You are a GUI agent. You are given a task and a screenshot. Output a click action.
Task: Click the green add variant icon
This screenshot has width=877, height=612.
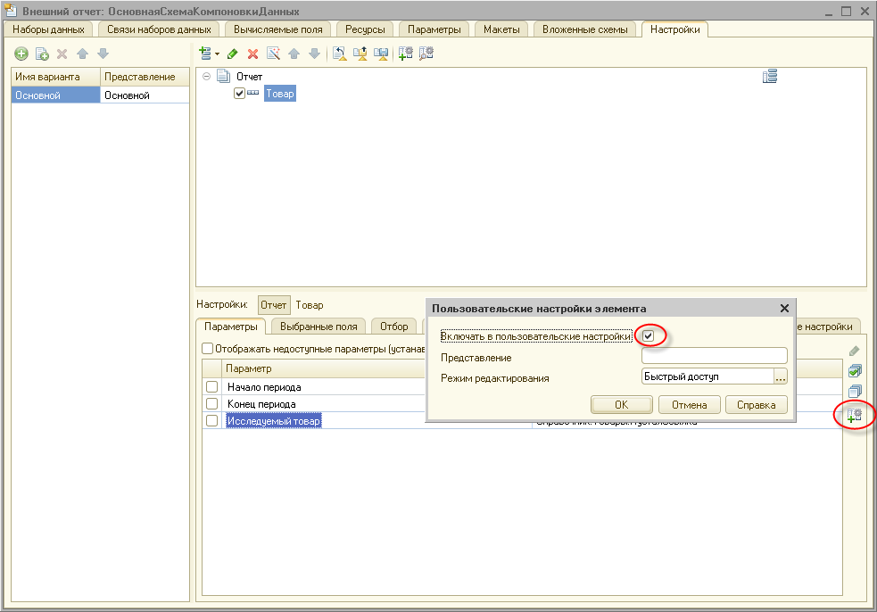pos(21,54)
